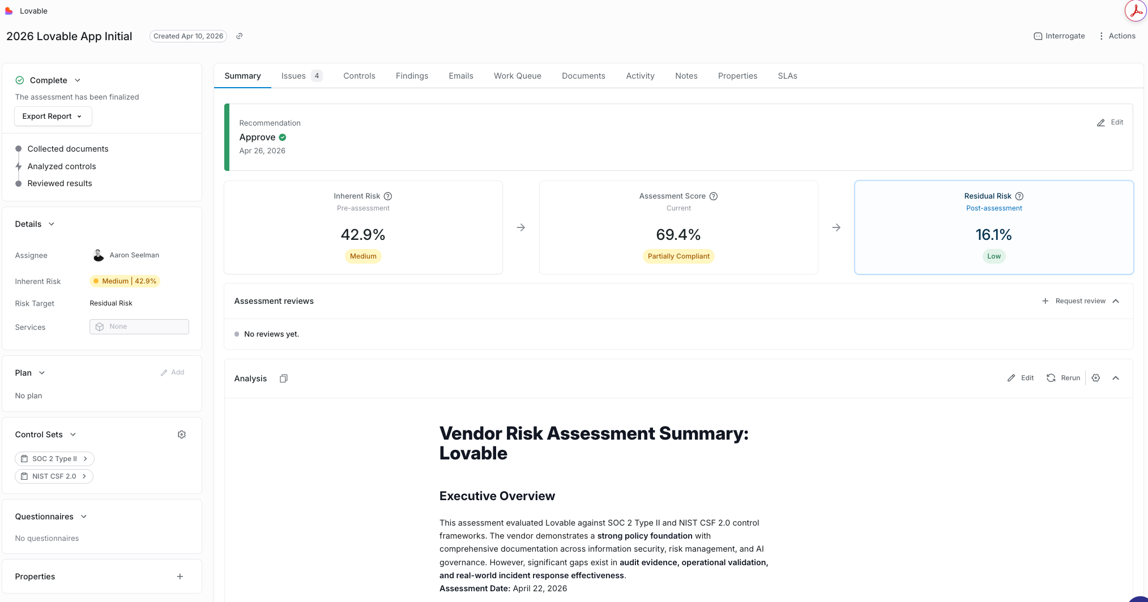Collapse the Questionnaires section
Viewport: 1148px width, 602px height.
(x=84, y=517)
